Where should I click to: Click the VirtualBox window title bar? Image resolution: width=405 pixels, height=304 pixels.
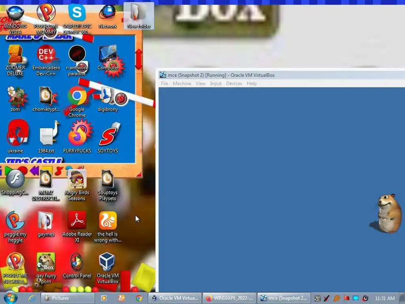pos(282,75)
